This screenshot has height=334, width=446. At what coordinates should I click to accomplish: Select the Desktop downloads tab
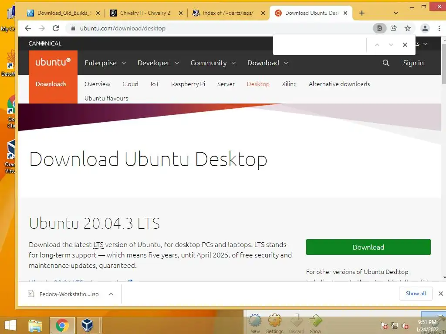pyautogui.click(x=258, y=84)
